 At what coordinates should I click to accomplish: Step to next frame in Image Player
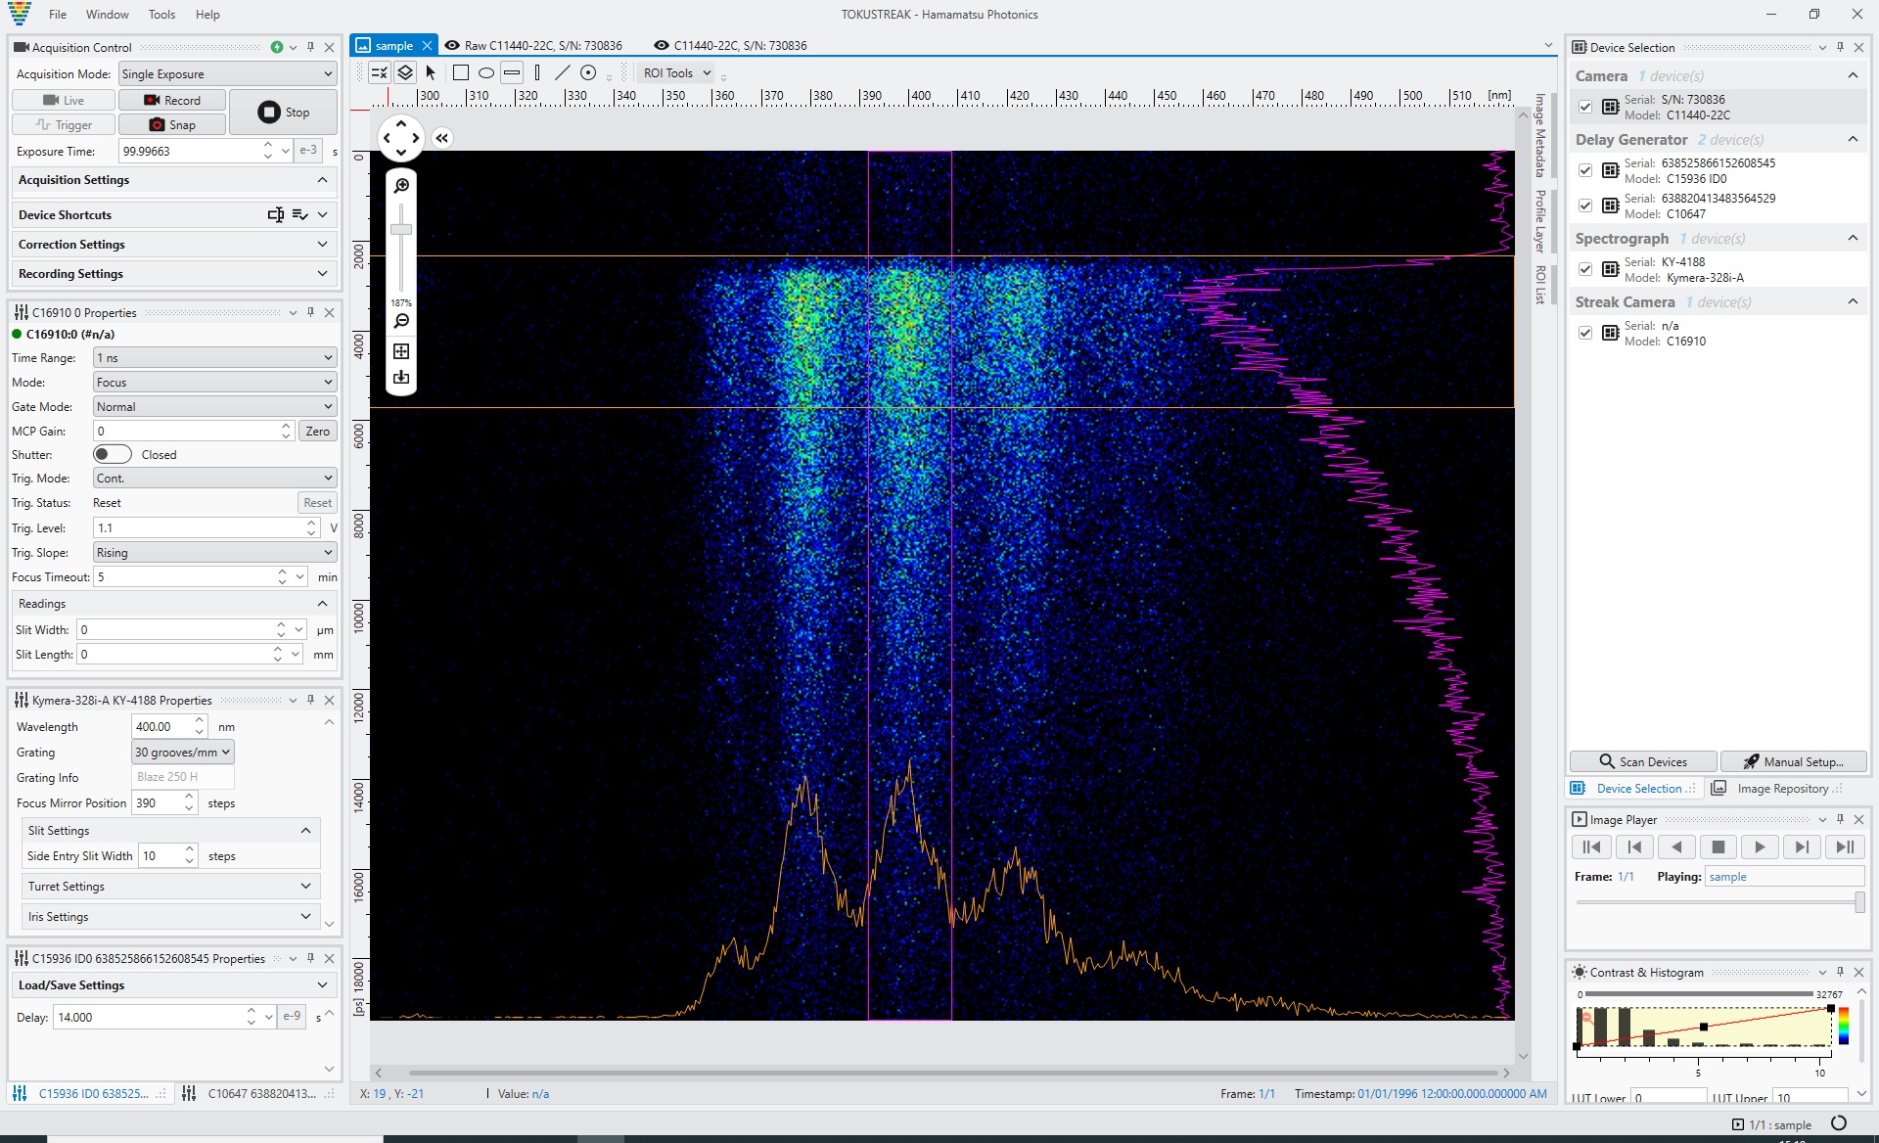(1802, 847)
